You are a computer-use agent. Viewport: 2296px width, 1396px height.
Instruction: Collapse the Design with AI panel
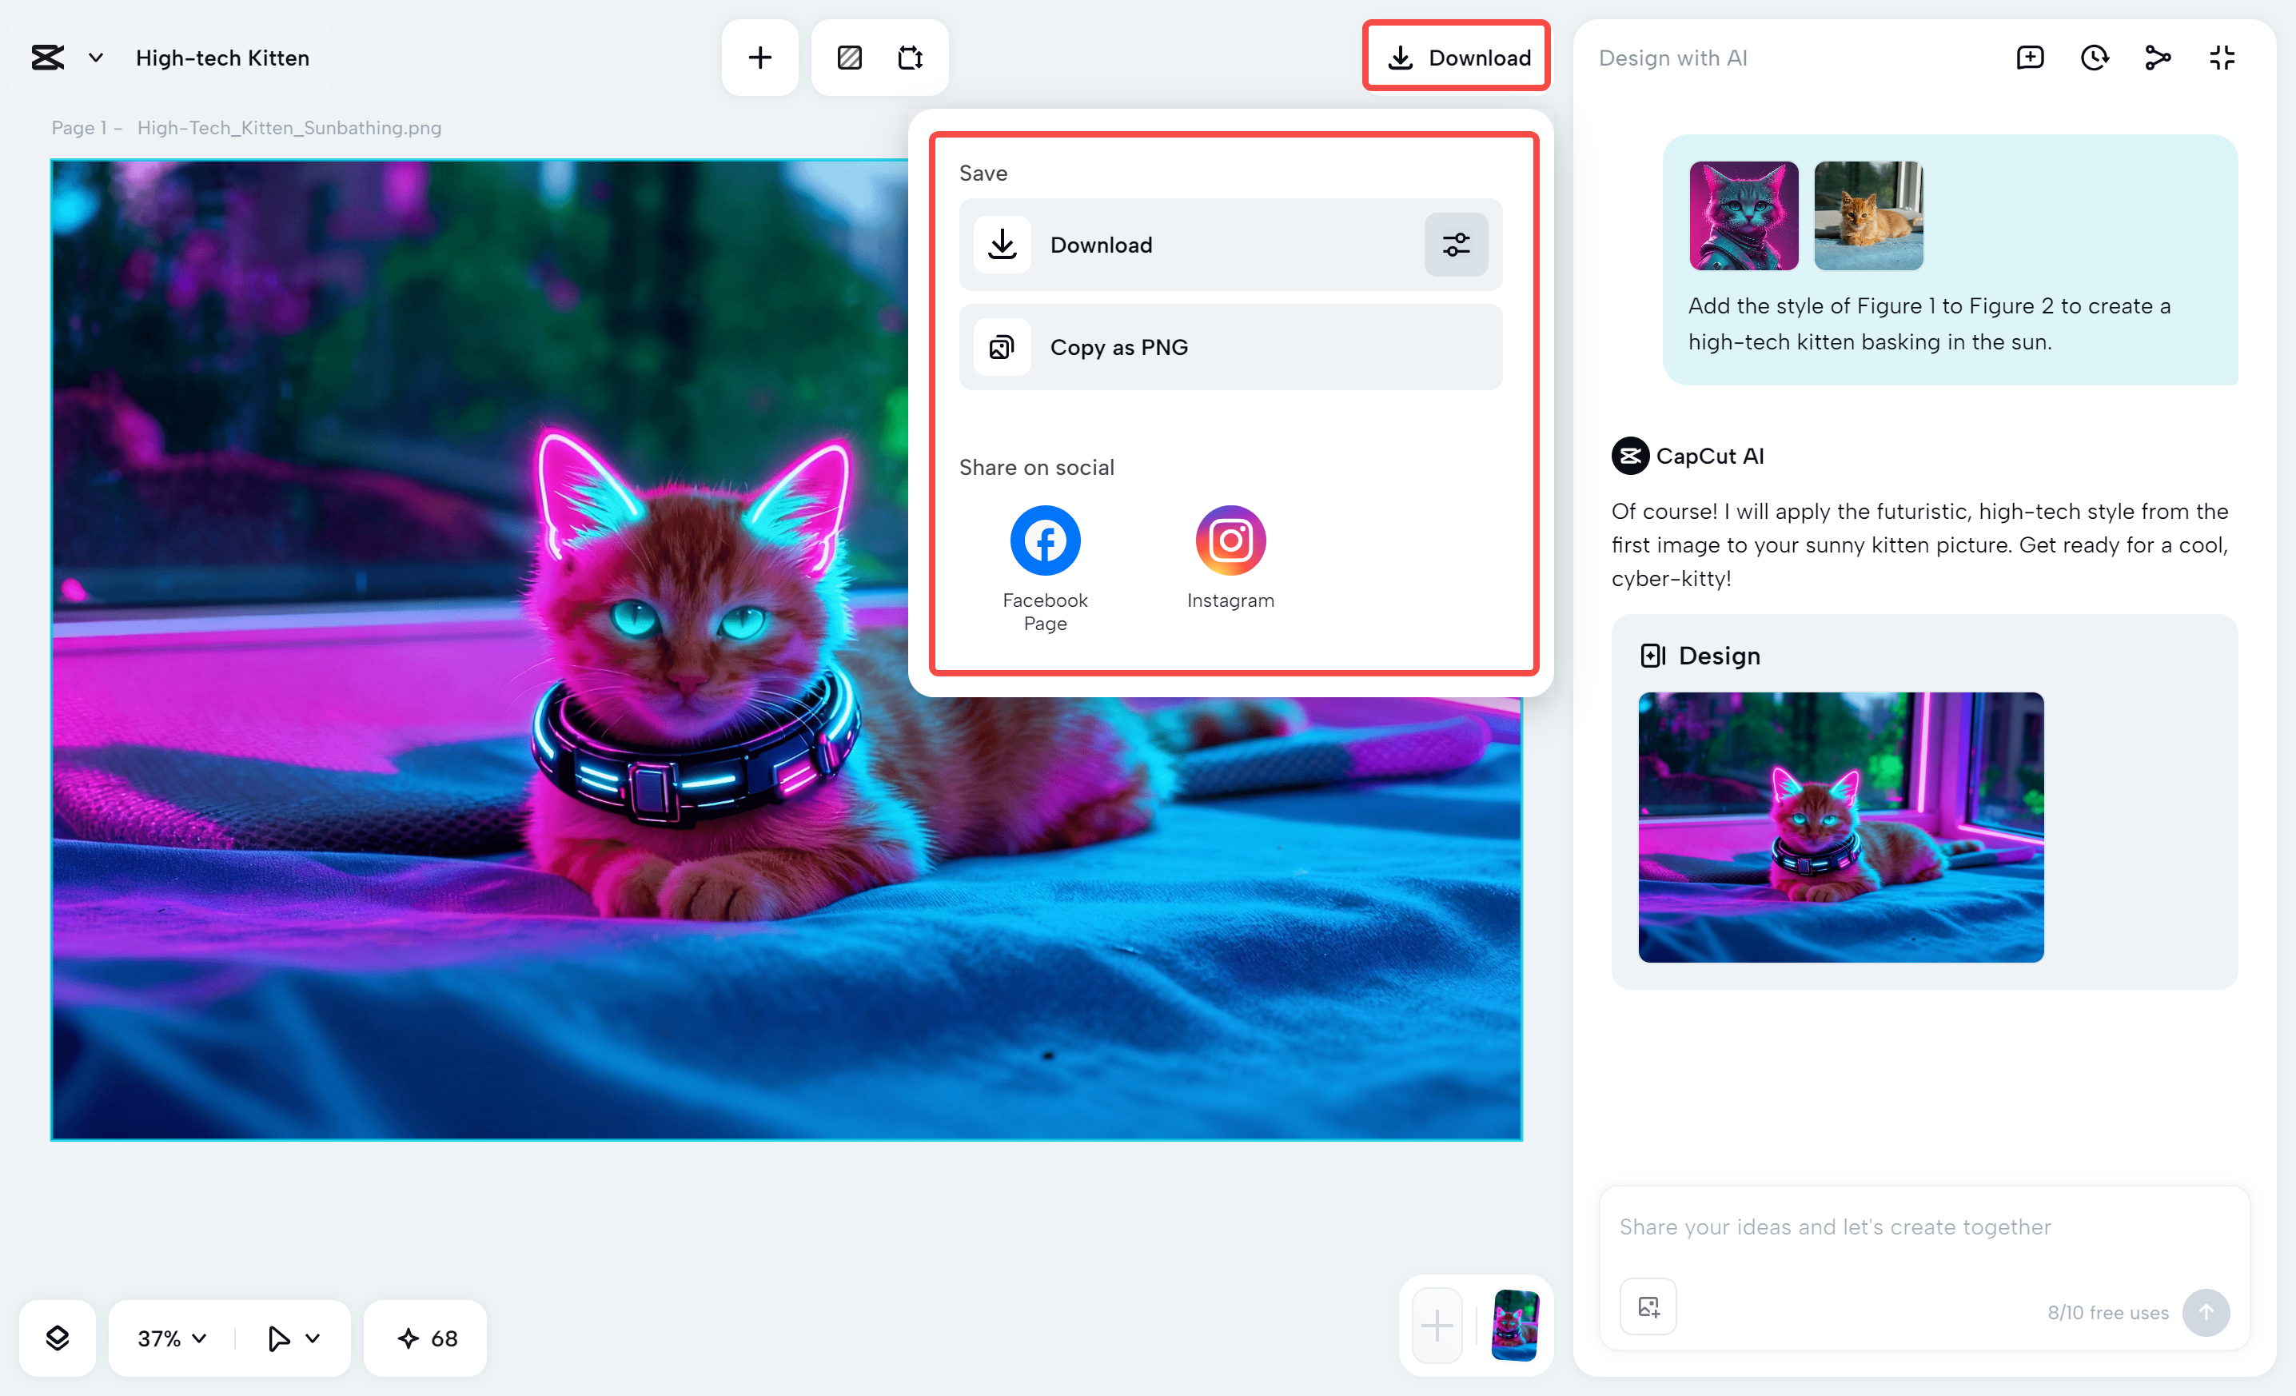point(2222,58)
